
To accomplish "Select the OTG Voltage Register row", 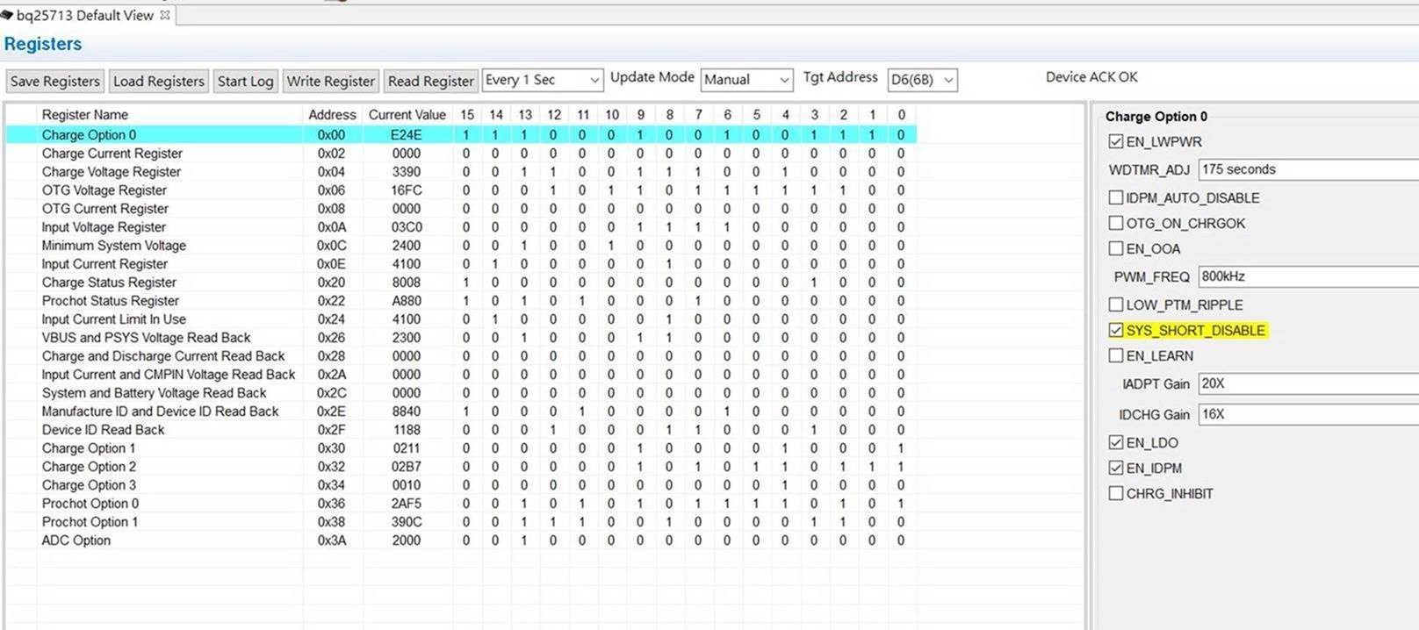I will [x=461, y=190].
